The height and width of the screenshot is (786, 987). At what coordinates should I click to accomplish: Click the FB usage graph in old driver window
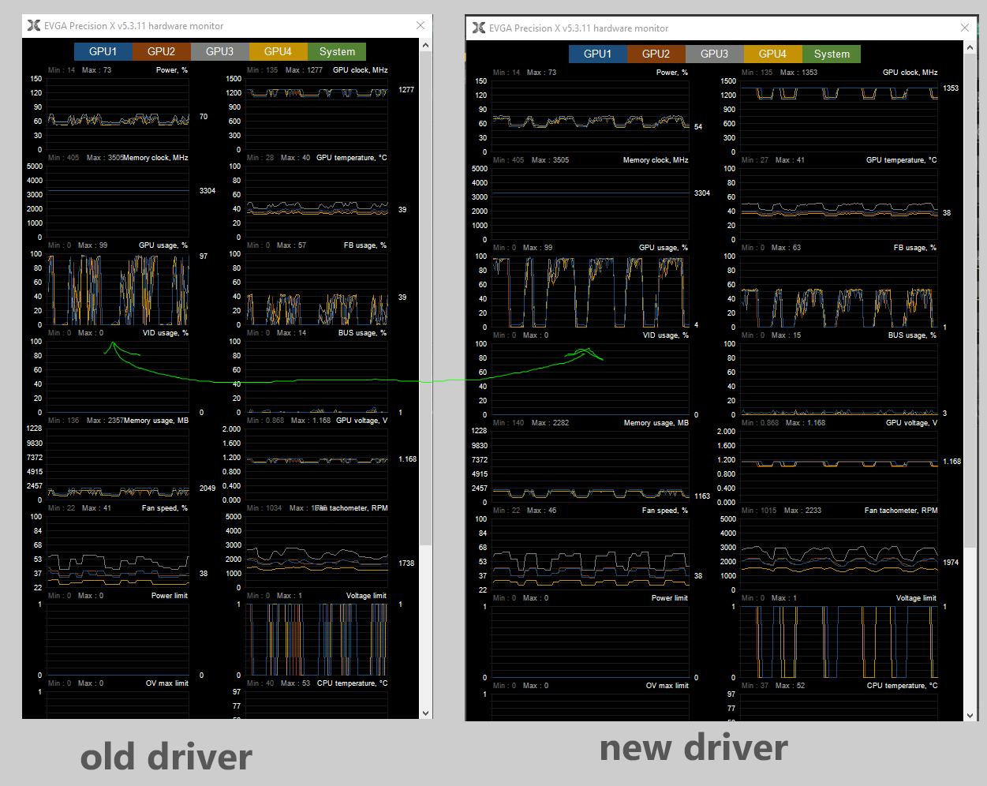(x=317, y=289)
